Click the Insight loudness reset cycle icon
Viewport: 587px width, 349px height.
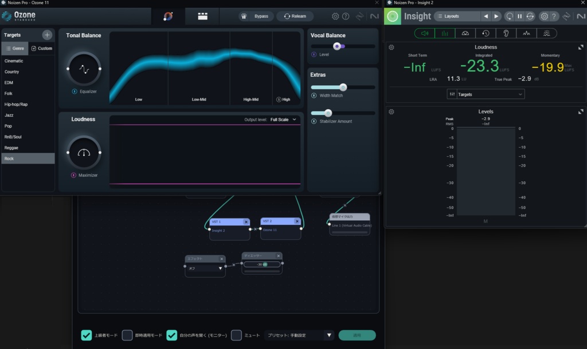pos(530,16)
